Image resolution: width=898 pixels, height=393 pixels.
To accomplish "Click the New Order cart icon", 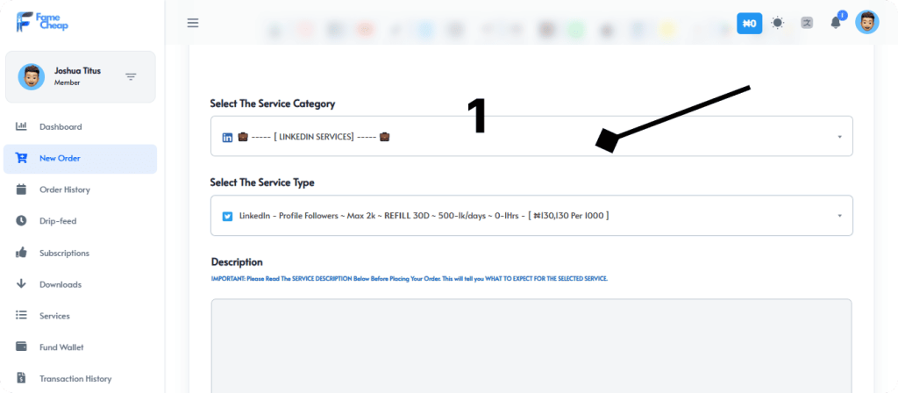I will click(x=21, y=158).
